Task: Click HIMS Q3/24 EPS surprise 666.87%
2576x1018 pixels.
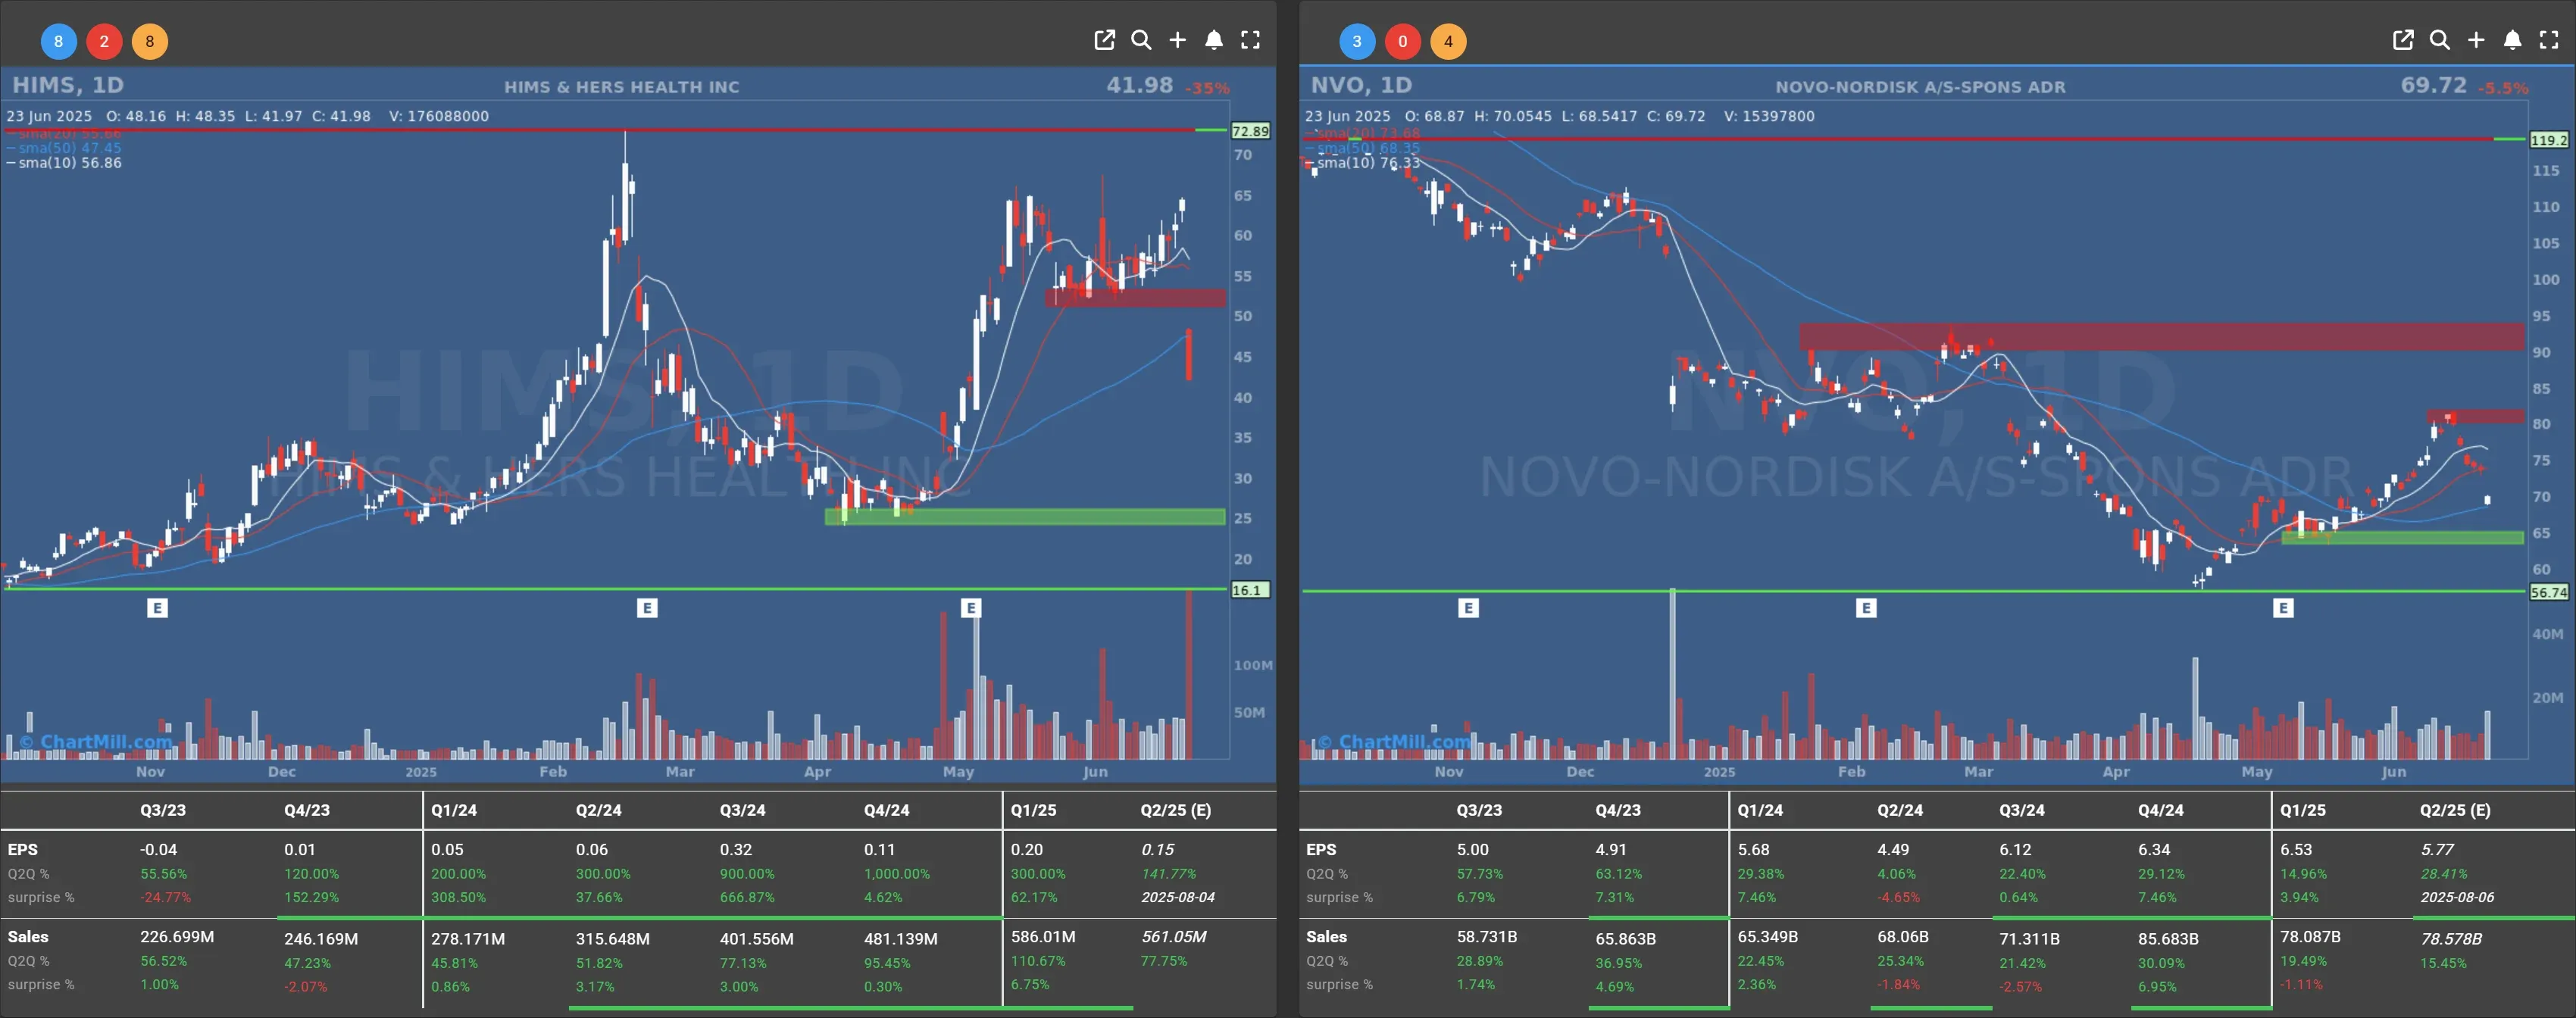Action: (747, 897)
